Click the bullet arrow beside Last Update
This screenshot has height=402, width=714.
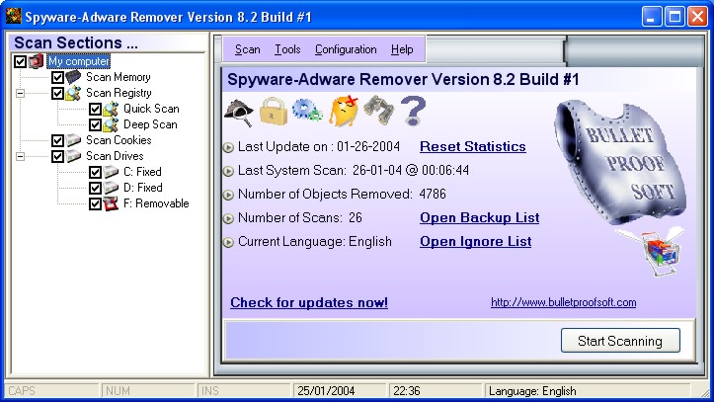[228, 147]
